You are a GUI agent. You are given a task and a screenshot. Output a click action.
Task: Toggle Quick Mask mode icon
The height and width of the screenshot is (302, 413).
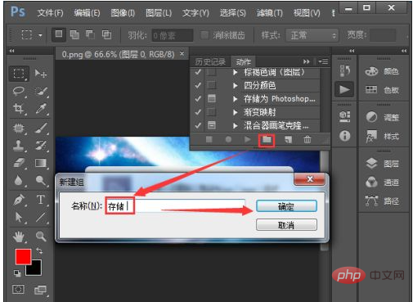tap(18, 289)
